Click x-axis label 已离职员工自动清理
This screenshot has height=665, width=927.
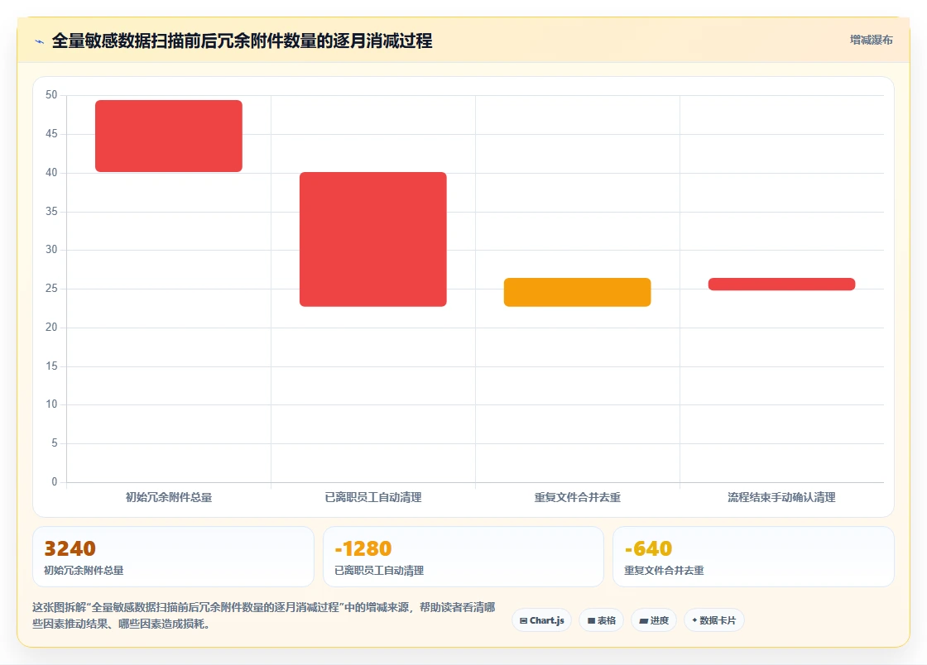[x=373, y=497]
